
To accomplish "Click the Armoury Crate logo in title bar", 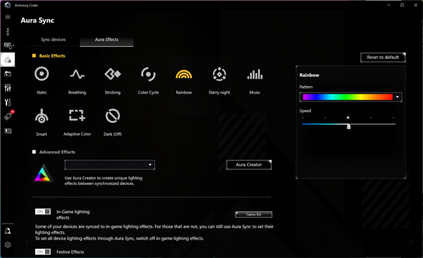I will click(8, 5).
